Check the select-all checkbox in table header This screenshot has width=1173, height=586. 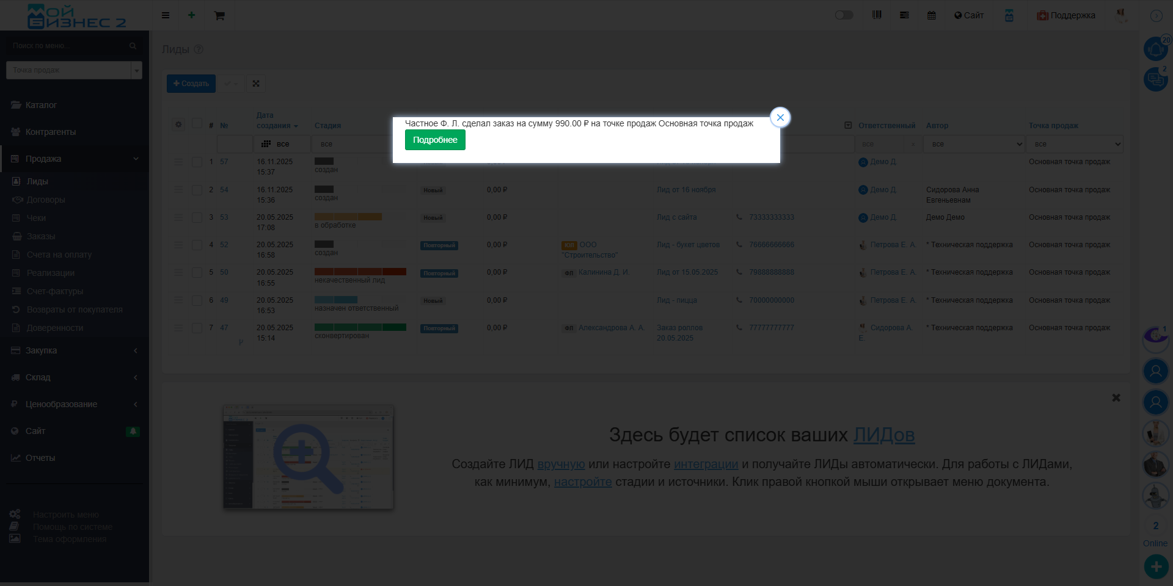click(x=197, y=124)
